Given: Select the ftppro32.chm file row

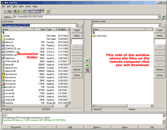Looking at the screenshot, I should click(x=35, y=68).
